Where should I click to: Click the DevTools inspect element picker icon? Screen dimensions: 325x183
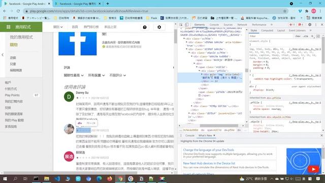[181, 24]
